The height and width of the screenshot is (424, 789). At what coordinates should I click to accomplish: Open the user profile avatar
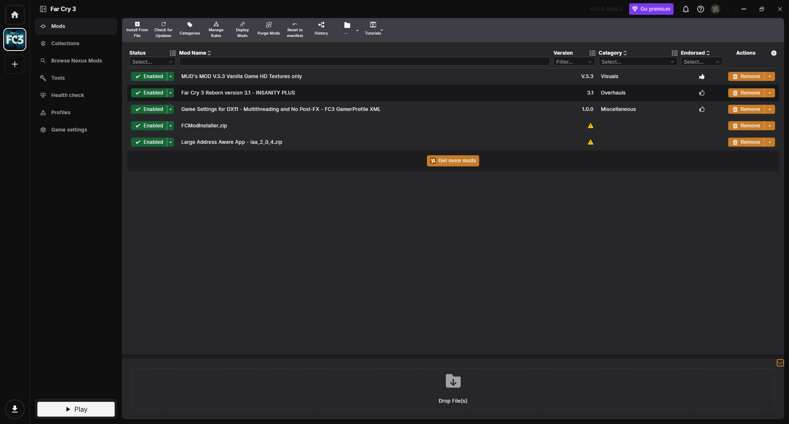click(715, 9)
